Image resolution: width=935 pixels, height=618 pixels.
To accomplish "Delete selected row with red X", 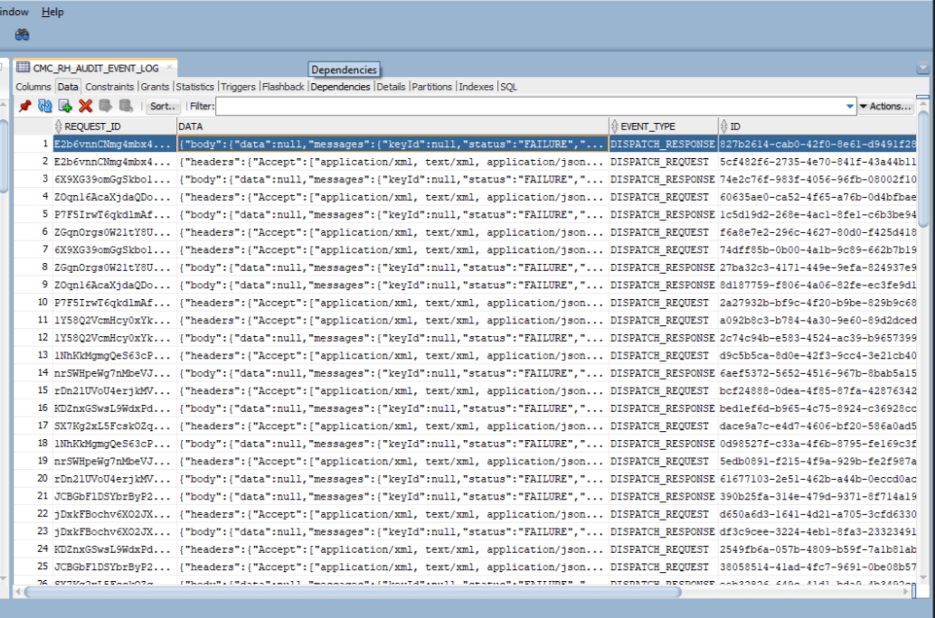I will click(x=86, y=106).
